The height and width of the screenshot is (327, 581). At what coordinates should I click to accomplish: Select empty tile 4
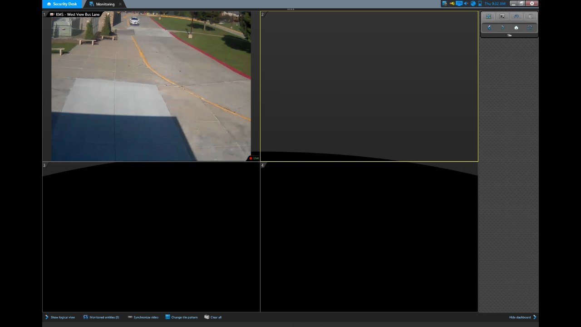pyautogui.click(x=369, y=237)
